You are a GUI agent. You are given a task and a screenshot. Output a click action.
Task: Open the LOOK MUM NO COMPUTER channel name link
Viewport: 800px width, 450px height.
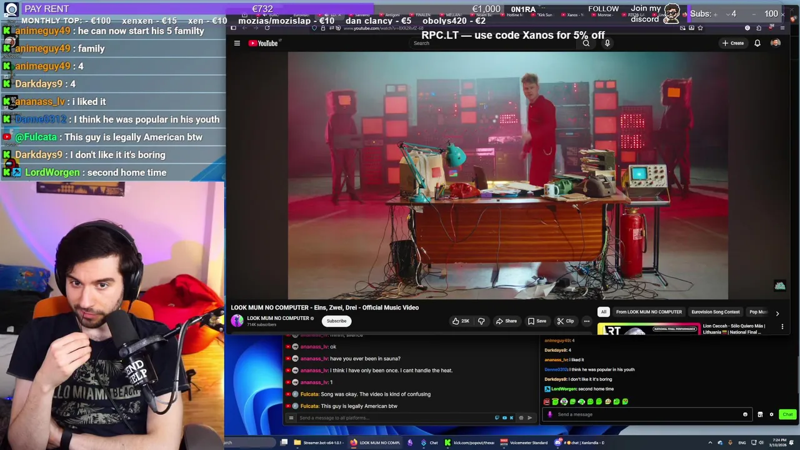pos(277,318)
